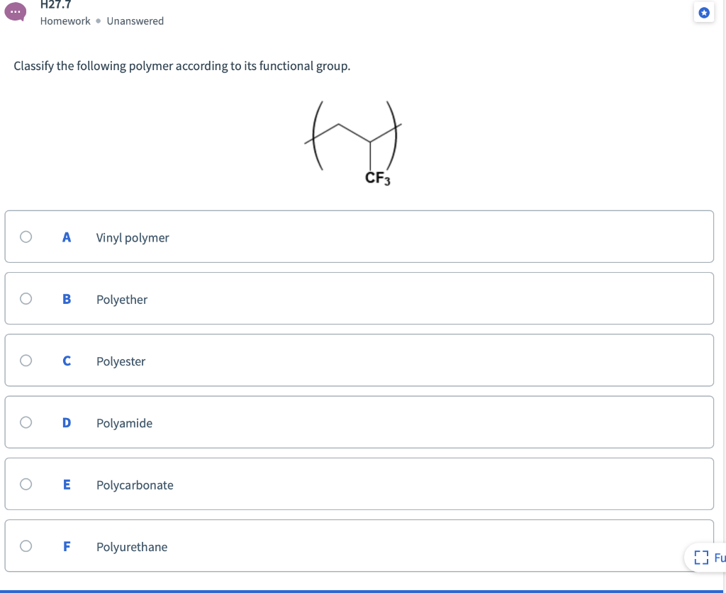This screenshot has height=593, width=726.
Task: Select the radio button for Polyurethane
Action: [26, 546]
